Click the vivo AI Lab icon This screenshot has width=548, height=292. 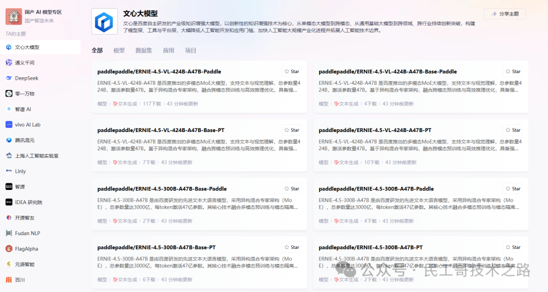(9, 124)
